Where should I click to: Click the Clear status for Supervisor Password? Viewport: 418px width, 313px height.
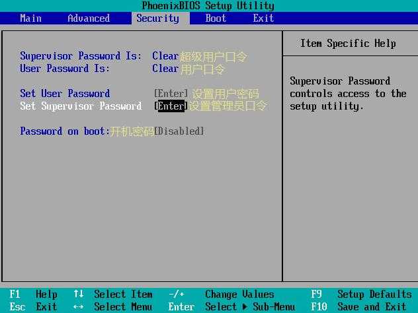165,56
